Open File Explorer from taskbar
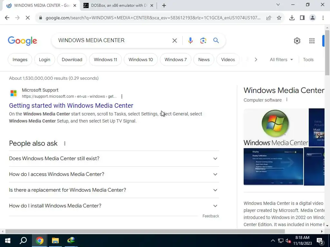The image size is (330, 247). coord(55,241)
